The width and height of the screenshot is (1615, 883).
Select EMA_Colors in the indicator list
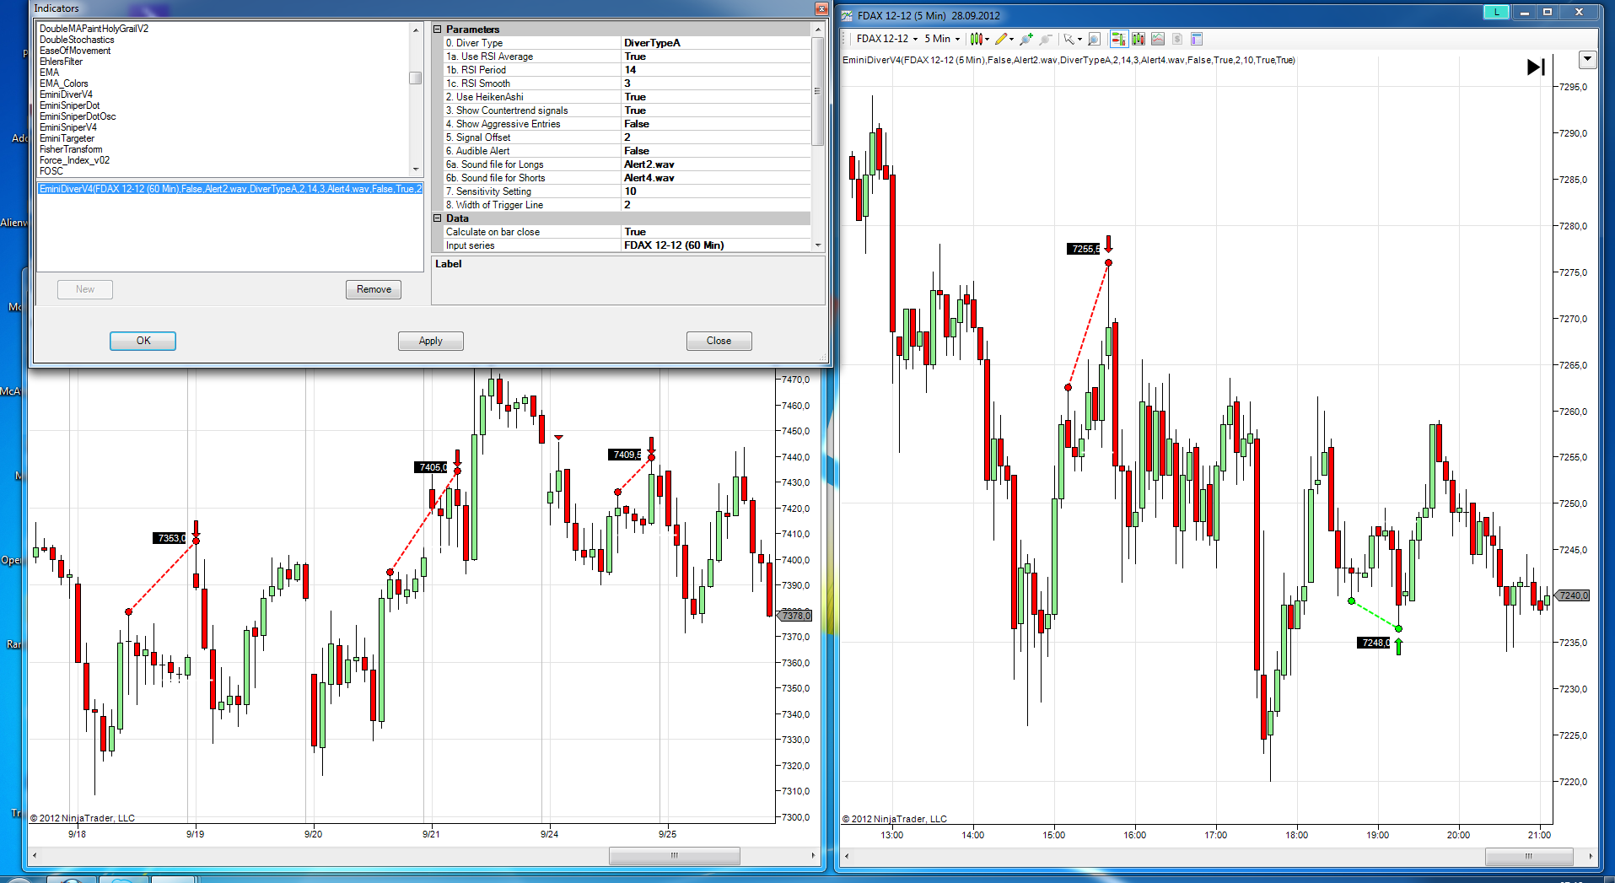[x=64, y=83]
